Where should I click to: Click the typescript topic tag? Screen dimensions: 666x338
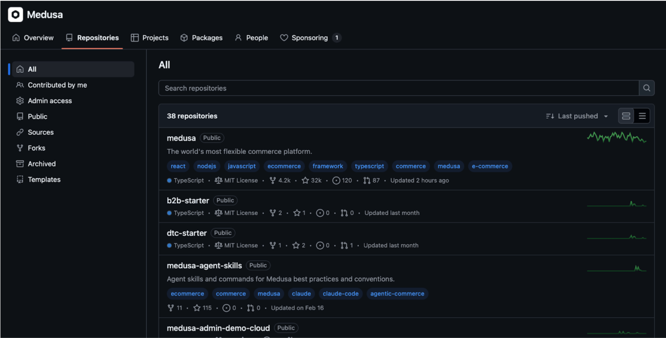pos(369,166)
